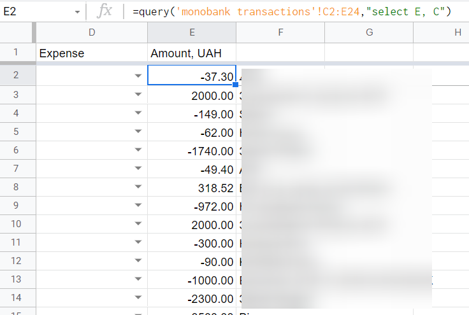Open the Expense dropdown in row 9
The width and height of the screenshot is (469, 315).
[138, 206]
